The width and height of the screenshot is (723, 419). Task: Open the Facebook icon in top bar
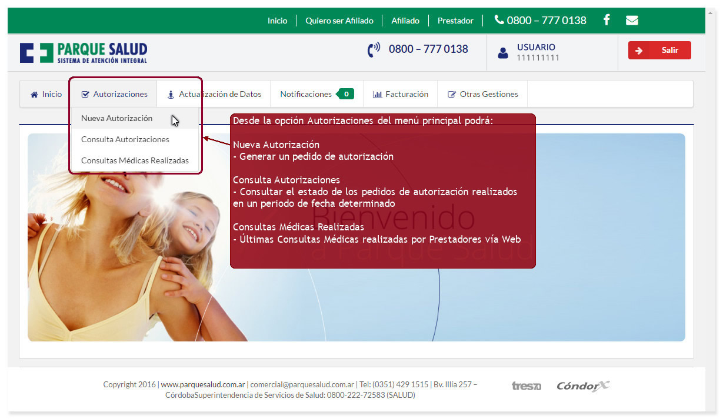coord(607,20)
